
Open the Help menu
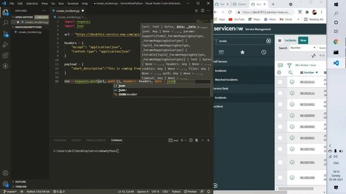(85, 4)
